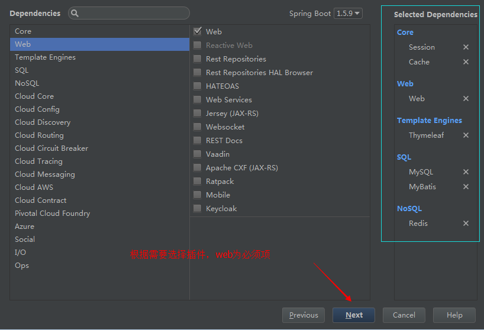Open the Cloud Core category
The width and height of the screenshot is (484, 330).
[x=99, y=96]
